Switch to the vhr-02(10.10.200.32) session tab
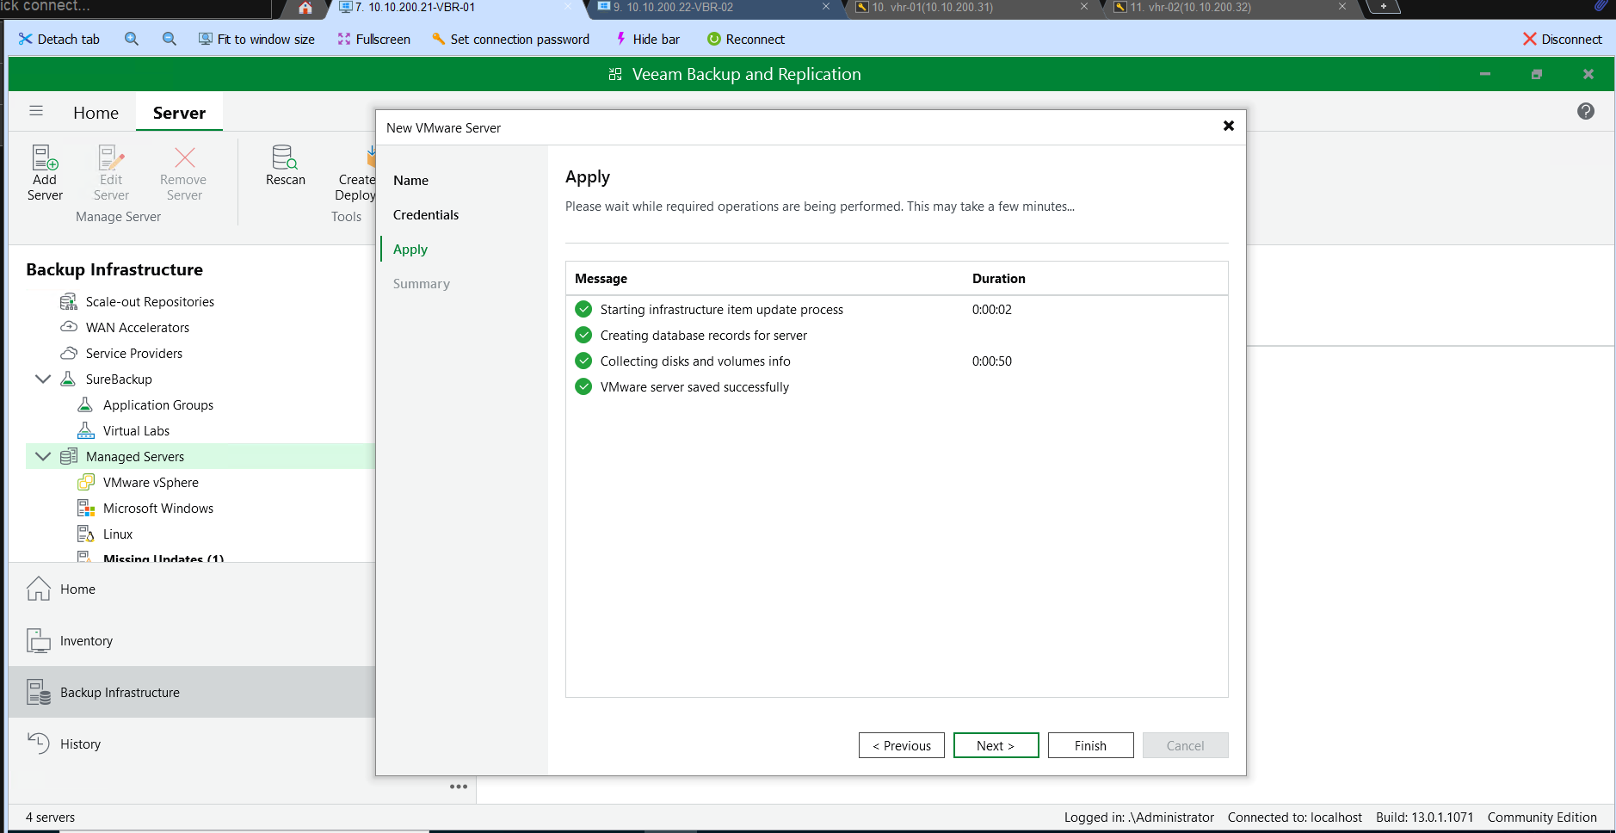 pyautogui.click(x=1231, y=8)
